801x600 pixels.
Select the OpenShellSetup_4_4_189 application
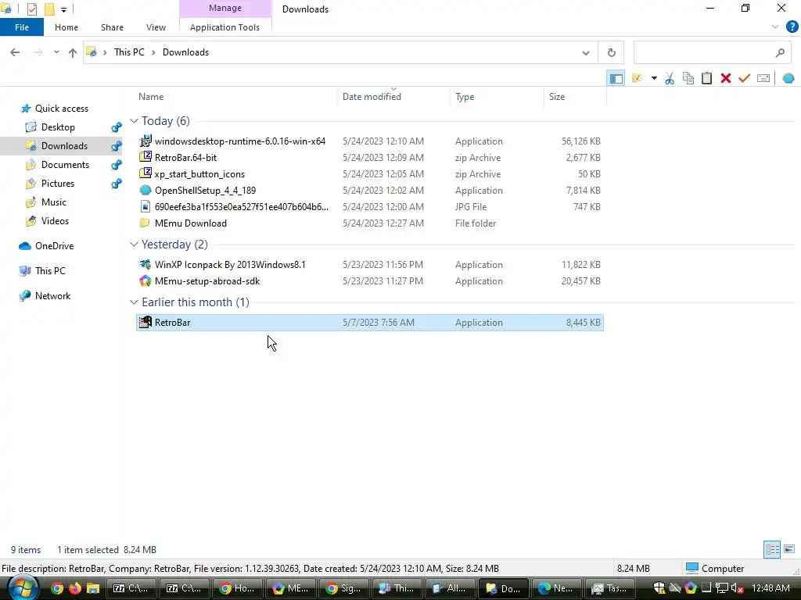(x=370, y=191)
